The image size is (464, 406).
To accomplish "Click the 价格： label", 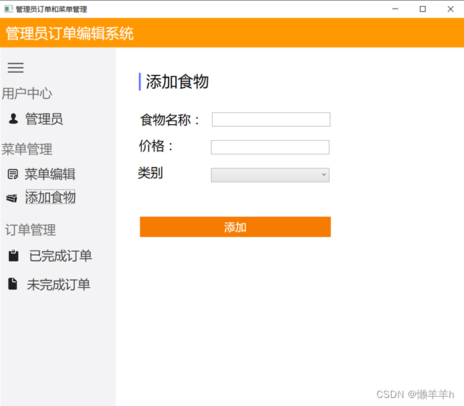I will [156, 146].
